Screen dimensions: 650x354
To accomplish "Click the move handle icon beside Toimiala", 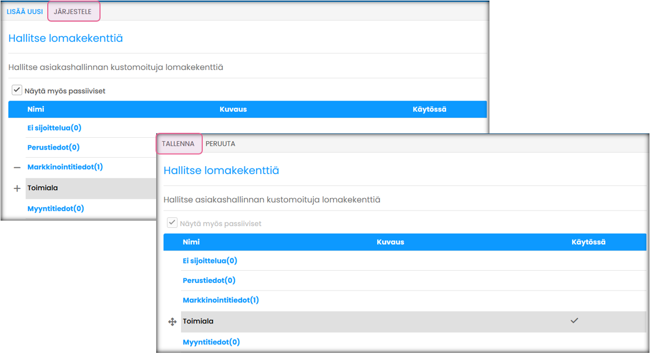I will [172, 322].
